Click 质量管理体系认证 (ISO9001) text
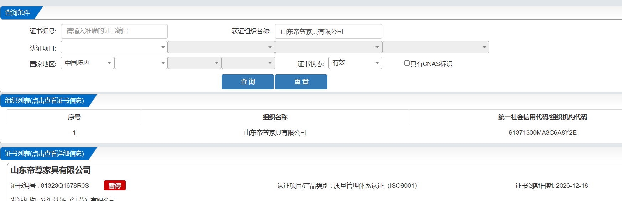622x201 pixels. point(375,186)
